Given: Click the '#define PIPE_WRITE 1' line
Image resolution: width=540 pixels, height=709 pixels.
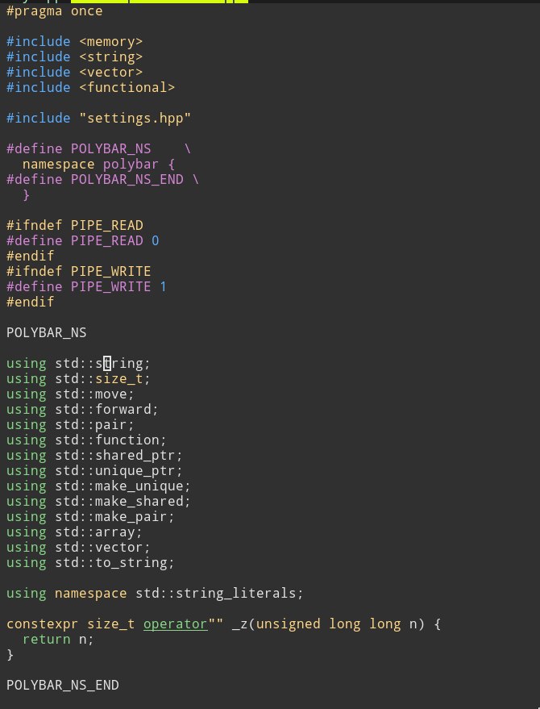Looking at the screenshot, I should (87, 286).
